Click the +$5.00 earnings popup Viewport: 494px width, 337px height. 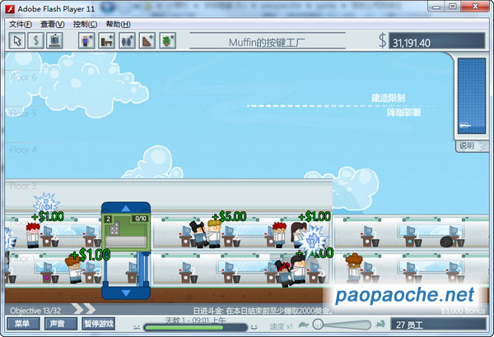230,216
